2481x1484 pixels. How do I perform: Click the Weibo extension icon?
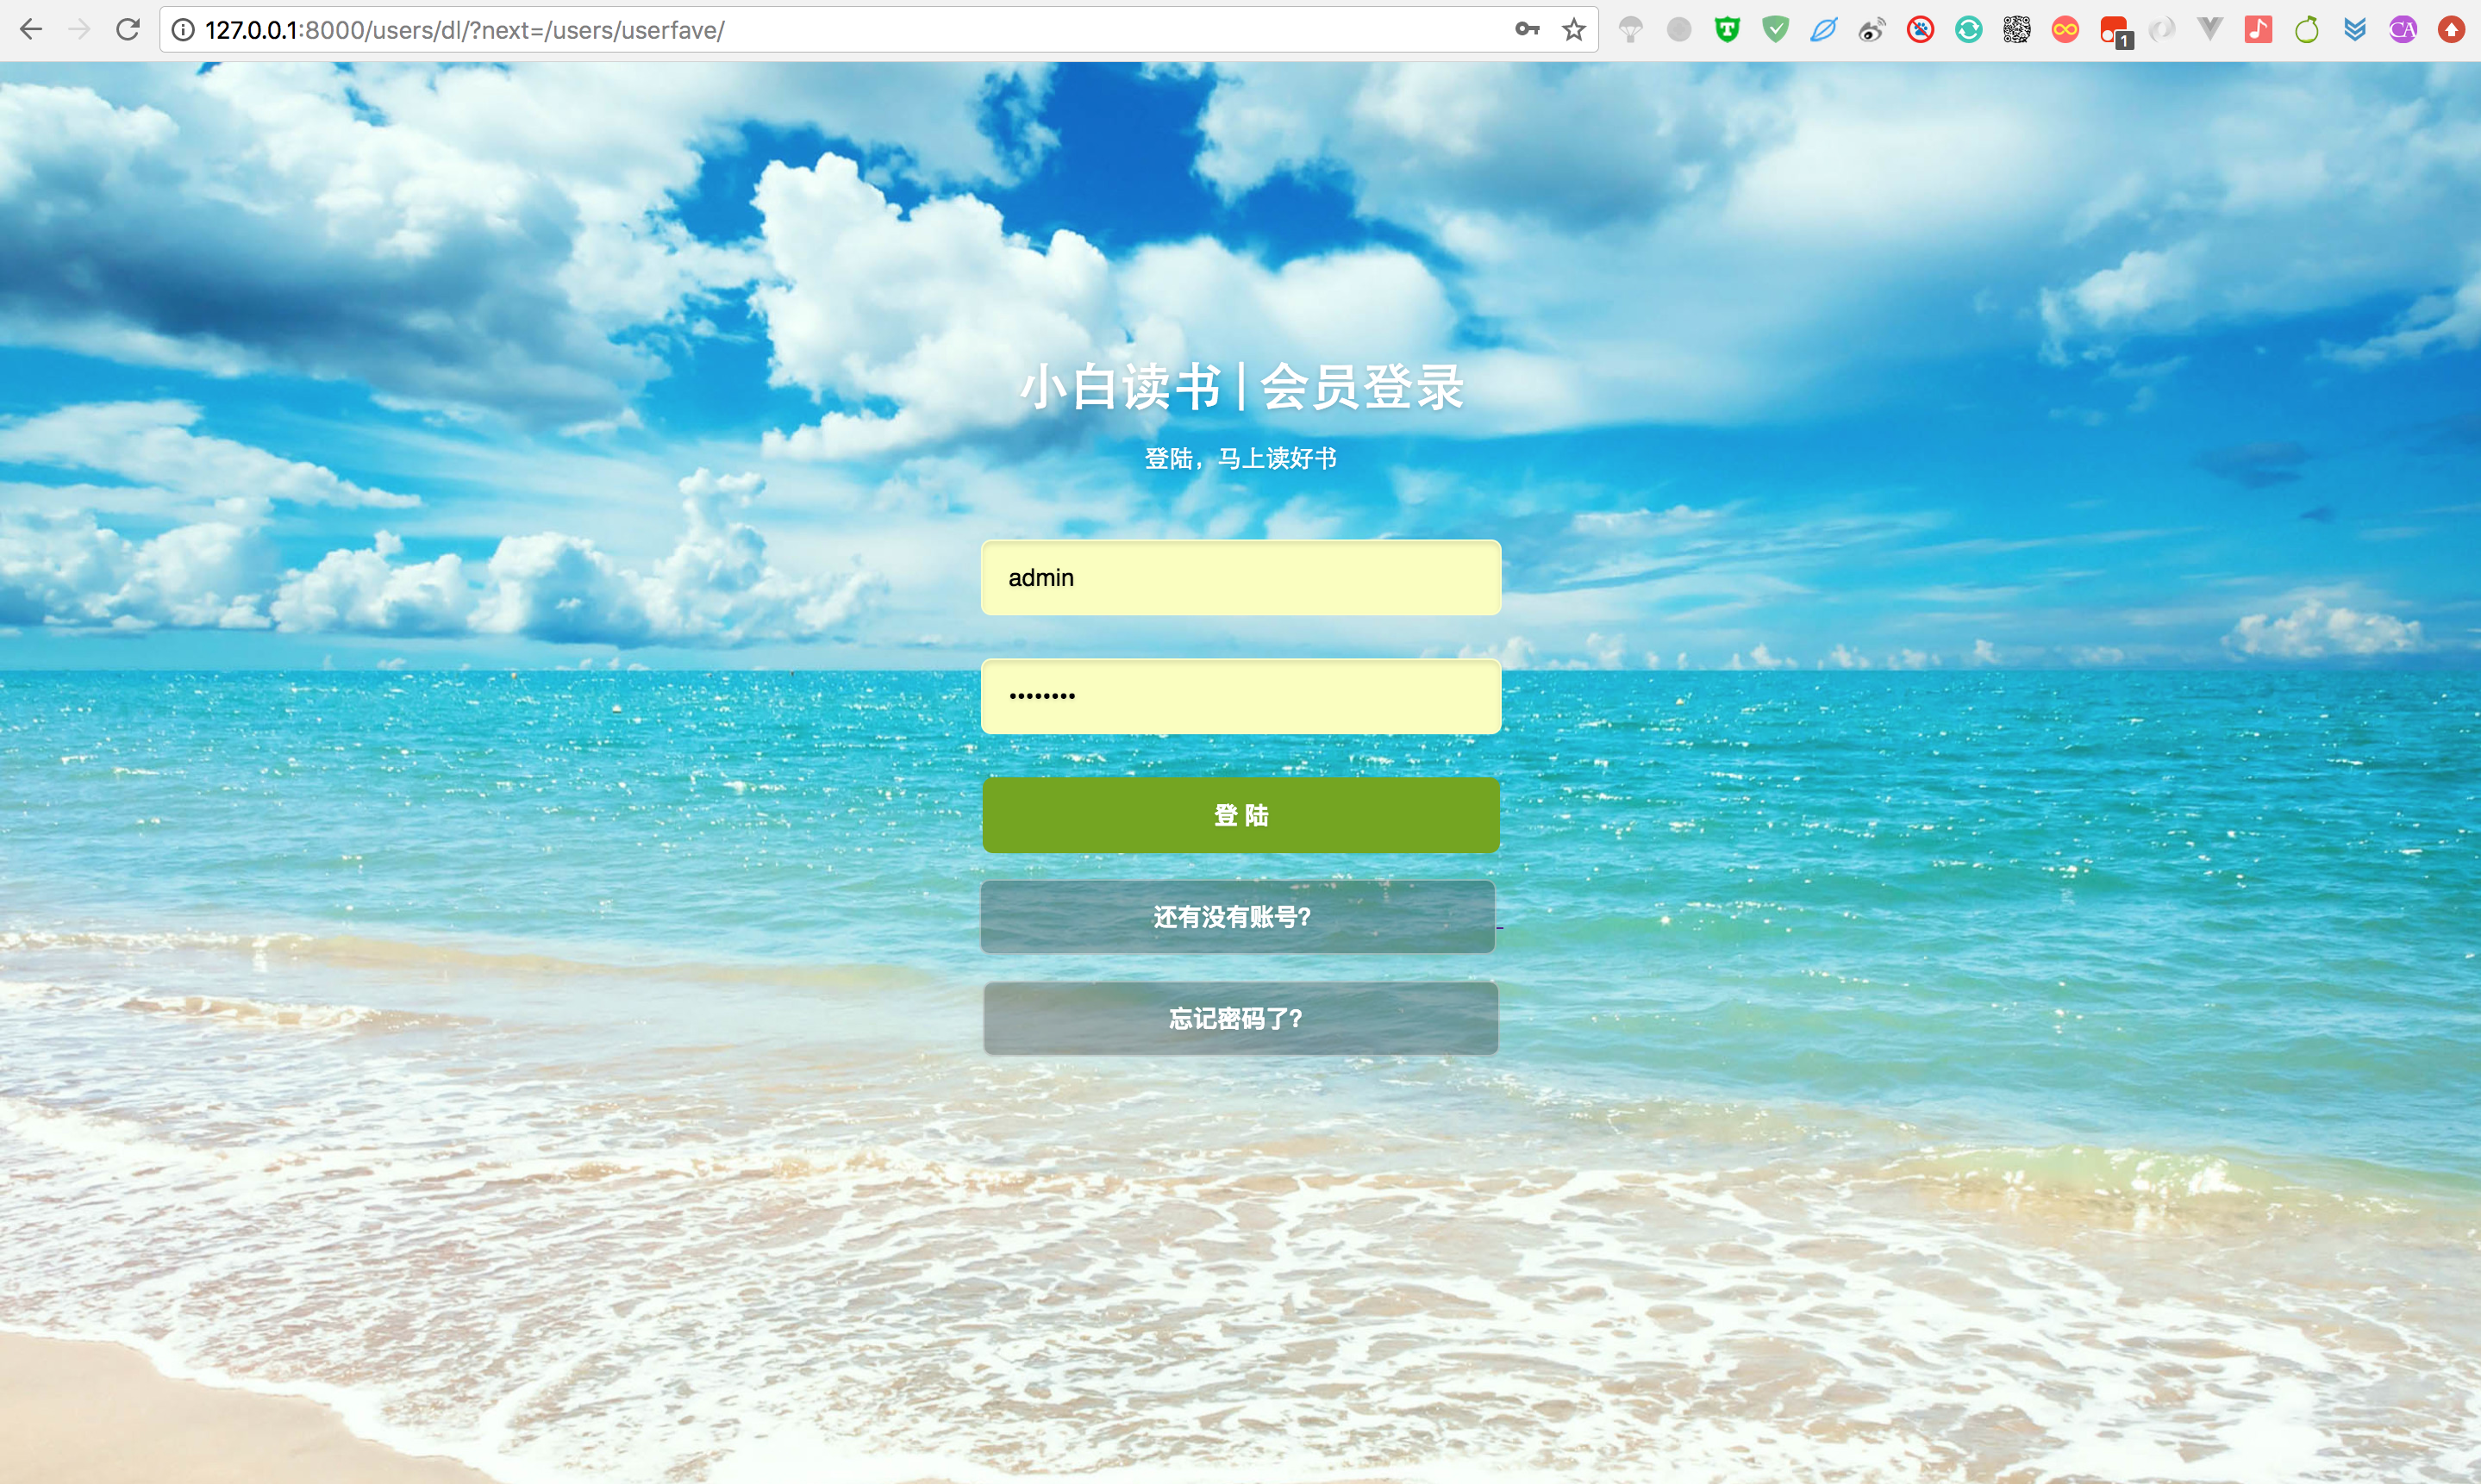tap(1871, 30)
